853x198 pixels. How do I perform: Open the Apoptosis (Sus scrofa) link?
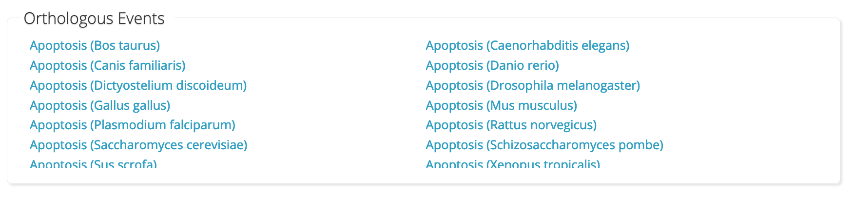(93, 163)
